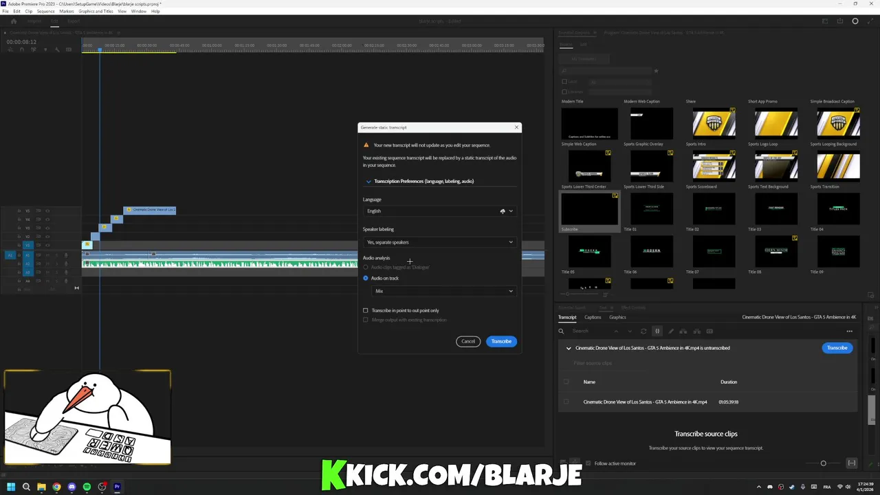Check Merge output with existing transcription

pos(366,320)
